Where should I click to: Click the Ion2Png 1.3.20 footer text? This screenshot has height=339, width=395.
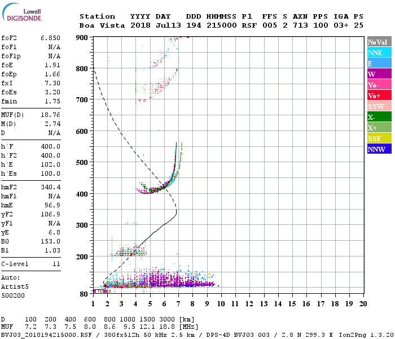coord(366,335)
